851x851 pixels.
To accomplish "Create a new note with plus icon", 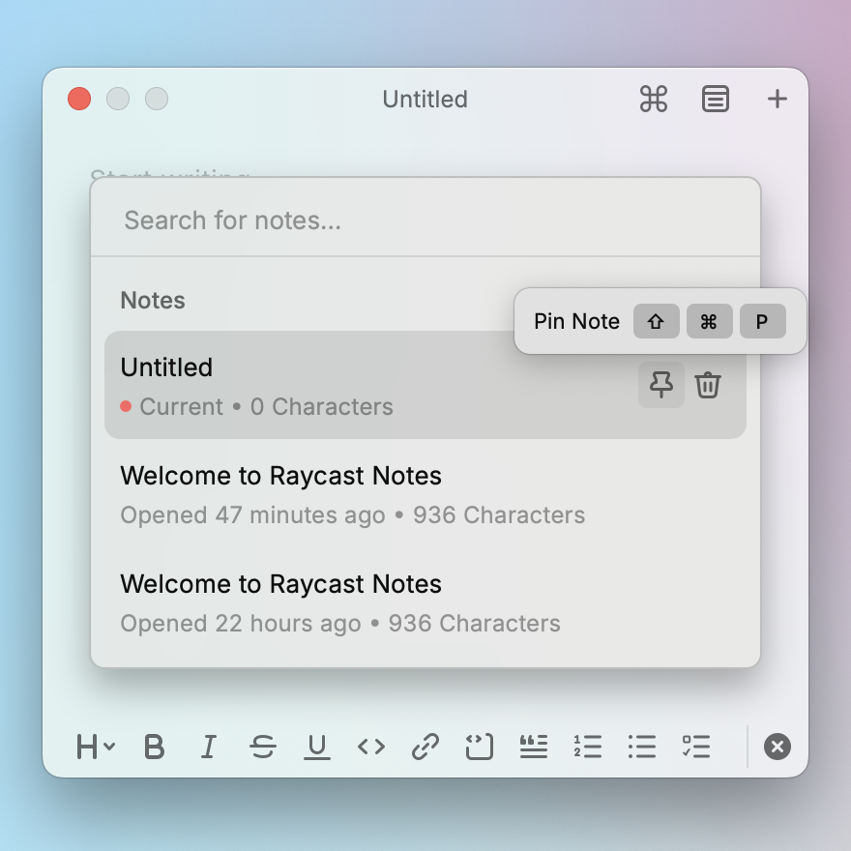I will (x=778, y=100).
